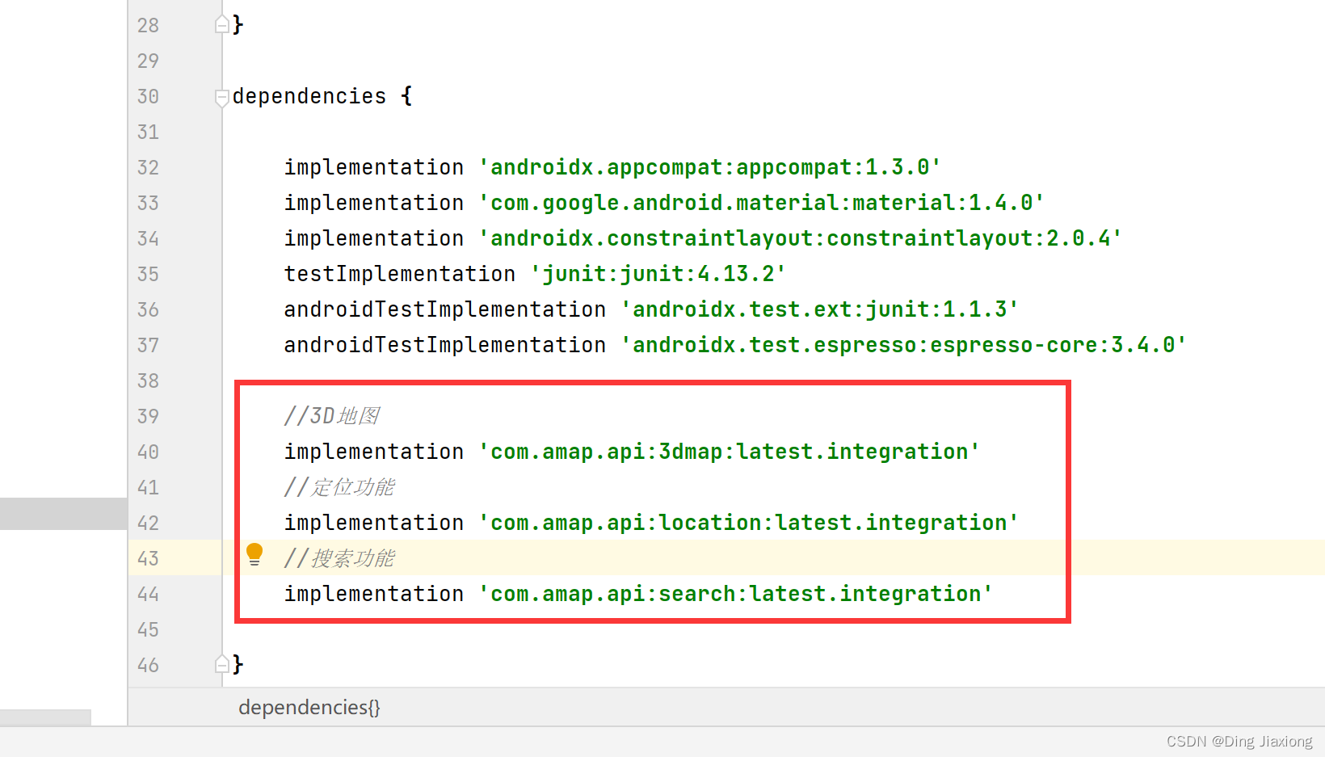Click the constraintlayout:2.0.4 dependency string
The width and height of the screenshot is (1325, 757).
[801, 238]
